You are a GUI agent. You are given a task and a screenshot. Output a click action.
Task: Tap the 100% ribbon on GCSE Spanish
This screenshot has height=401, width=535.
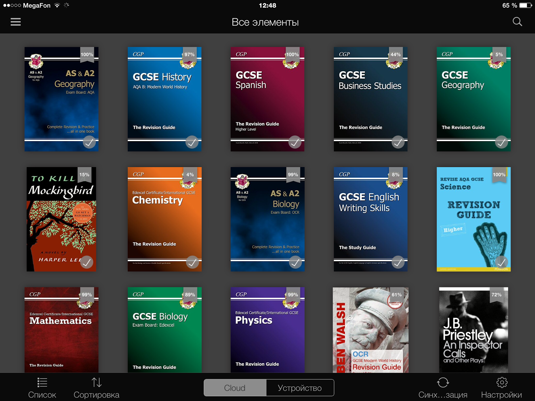[x=293, y=55]
